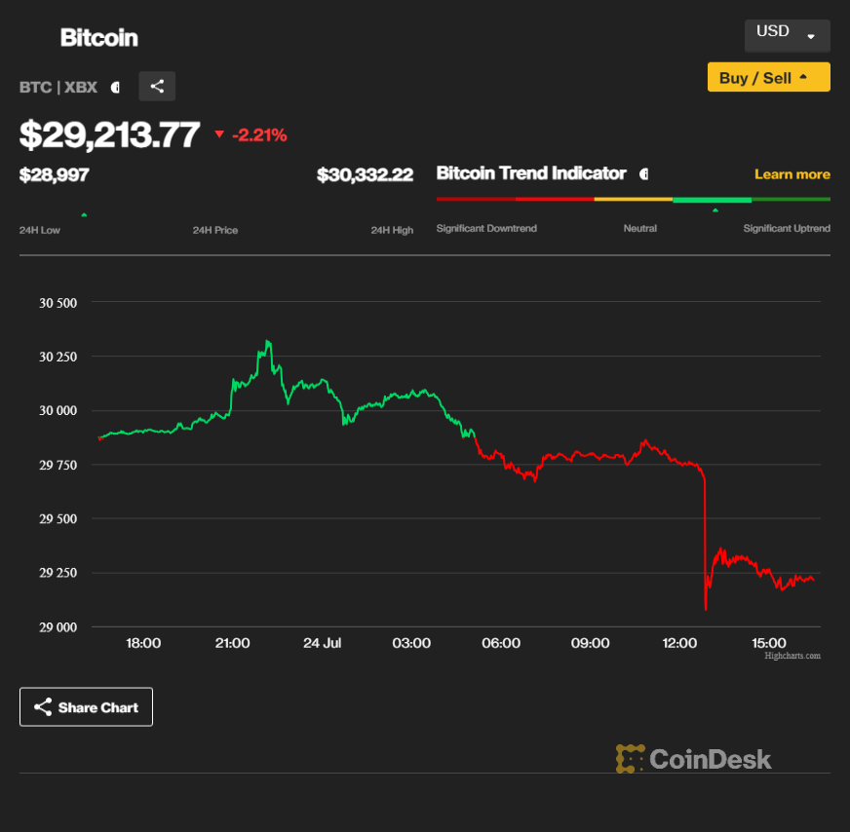The width and height of the screenshot is (850, 832).
Task: Click the green pointer under the trend bar
Action: [x=715, y=209]
